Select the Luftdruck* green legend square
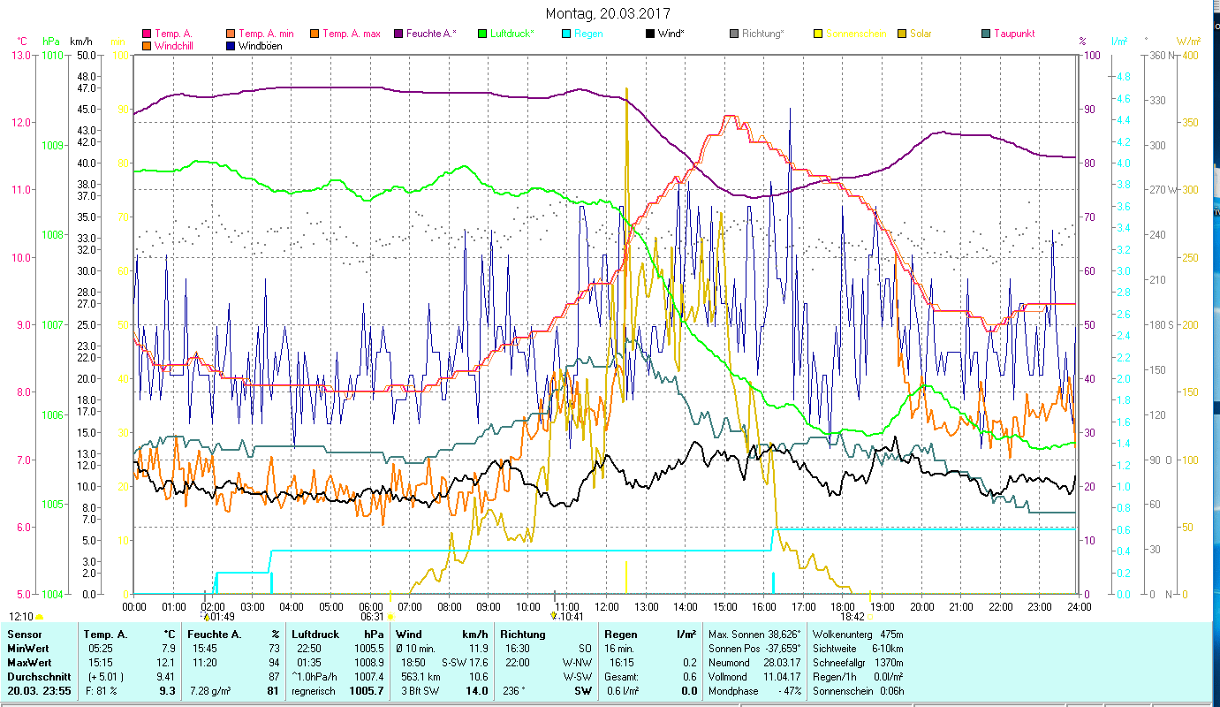 click(482, 34)
